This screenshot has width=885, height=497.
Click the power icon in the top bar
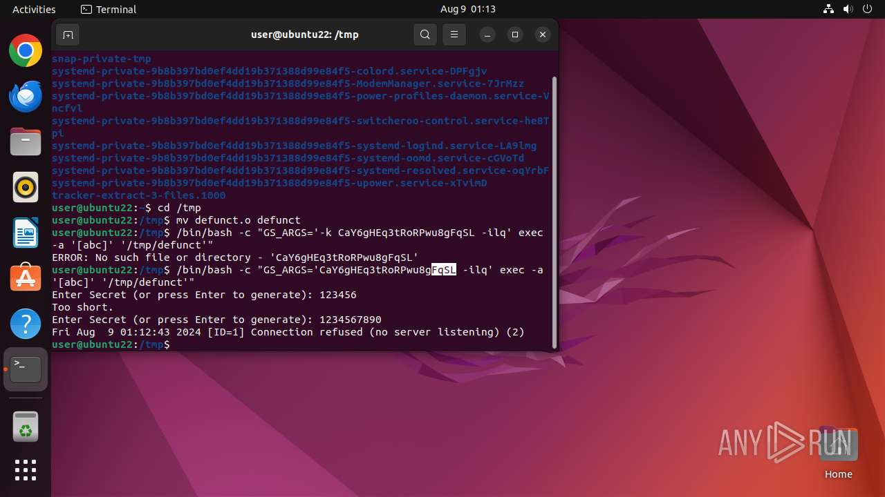click(868, 9)
